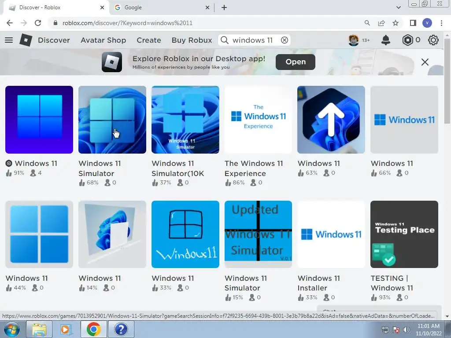Expand the tab search dropdown arrow
Screen dimensions: 451x338
click(x=398, y=7)
